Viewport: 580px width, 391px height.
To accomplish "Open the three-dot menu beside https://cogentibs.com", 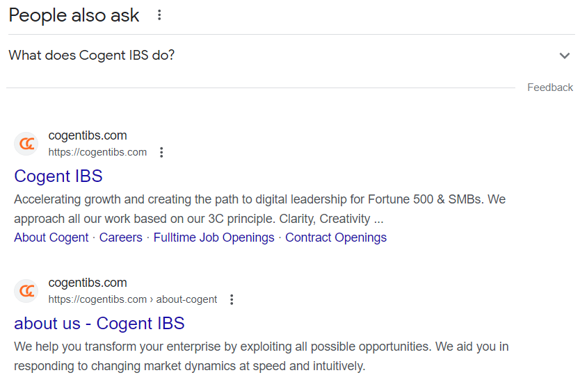I will tap(161, 152).
